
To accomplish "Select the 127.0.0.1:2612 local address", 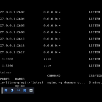I will [12, 39].
